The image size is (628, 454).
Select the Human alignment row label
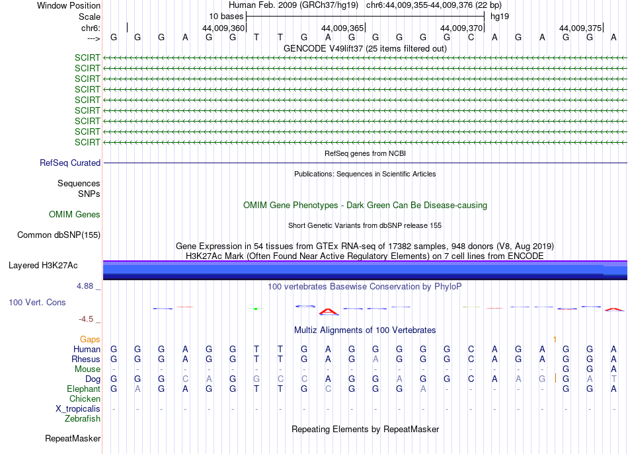point(87,350)
